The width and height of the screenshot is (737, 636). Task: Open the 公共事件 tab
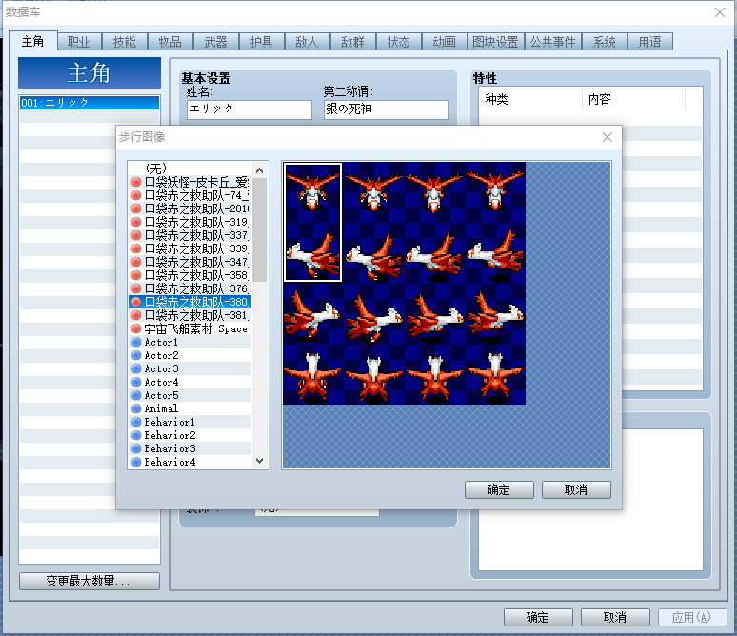coord(552,42)
